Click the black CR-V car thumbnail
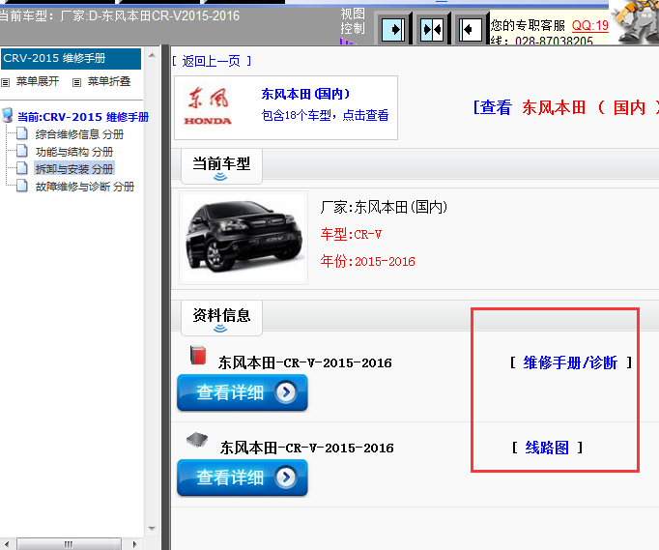Screen dimensions: 659x550 (x=244, y=238)
